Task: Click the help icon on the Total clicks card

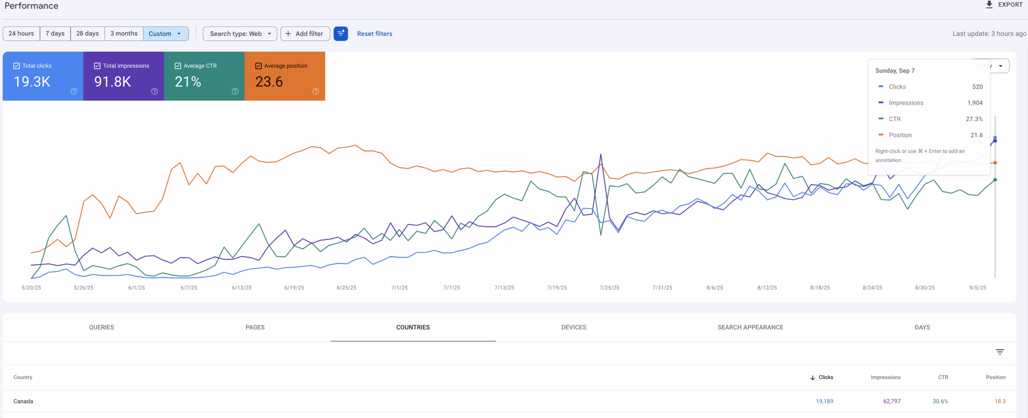Action: (73, 91)
